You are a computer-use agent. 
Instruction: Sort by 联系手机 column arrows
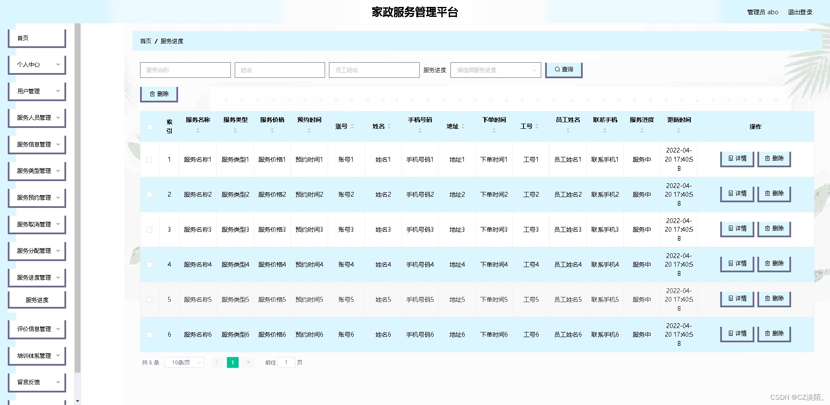tap(605, 131)
